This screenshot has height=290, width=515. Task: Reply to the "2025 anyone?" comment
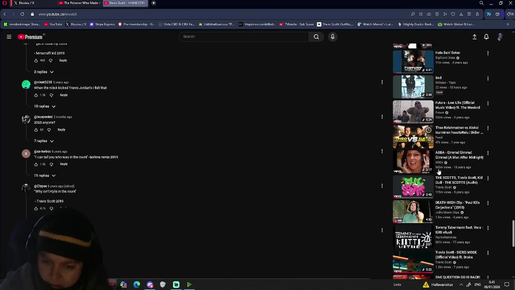point(62,130)
